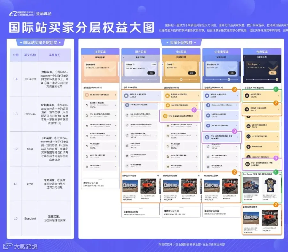Viewport: 288px width, 252px height.
Task: Go back from the Silver buyer club screen
Action: click(124, 57)
